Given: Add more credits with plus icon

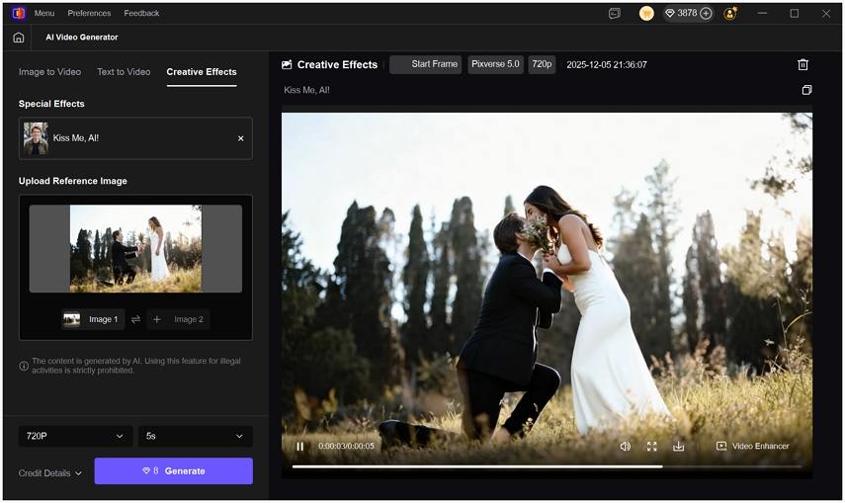Looking at the screenshot, I should pos(706,13).
